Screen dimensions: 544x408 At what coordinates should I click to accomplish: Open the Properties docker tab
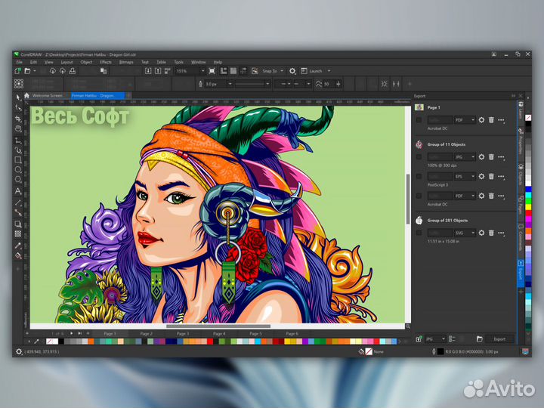coord(521,141)
